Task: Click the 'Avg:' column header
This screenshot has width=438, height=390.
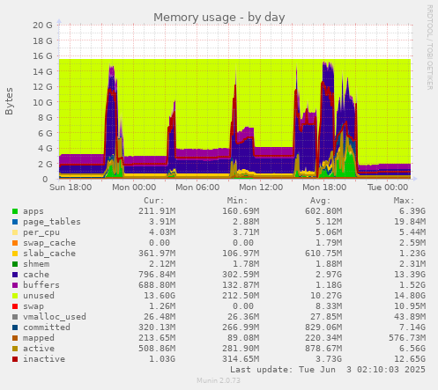Action: [x=321, y=201]
